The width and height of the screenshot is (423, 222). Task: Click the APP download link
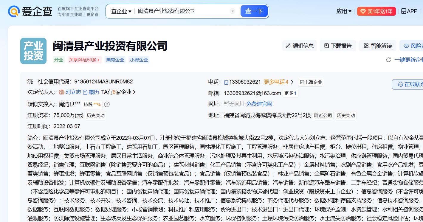coord(409,11)
